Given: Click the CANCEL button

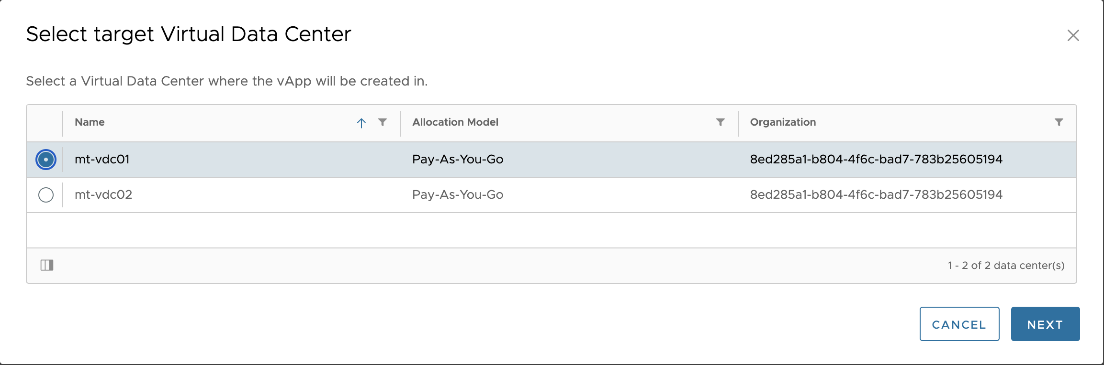Looking at the screenshot, I should pyautogui.click(x=959, y=324).
